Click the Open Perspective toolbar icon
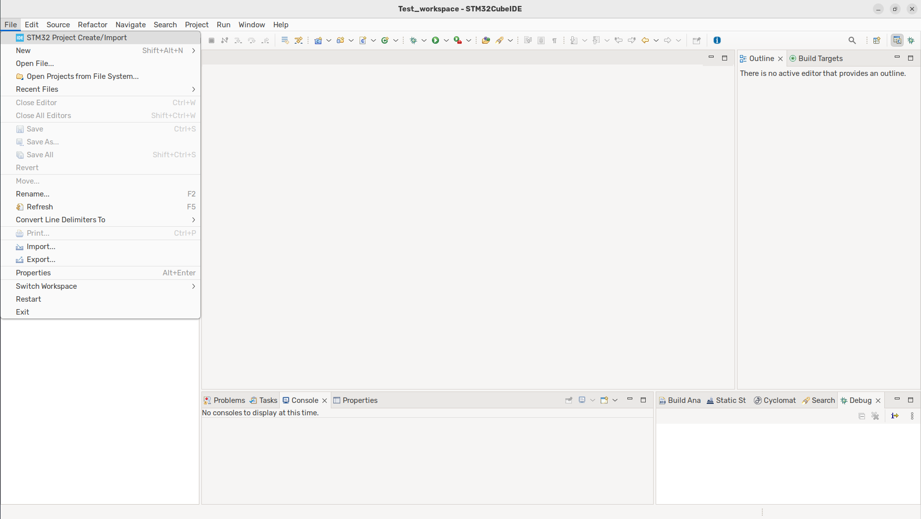 click(x=877, y=41)
